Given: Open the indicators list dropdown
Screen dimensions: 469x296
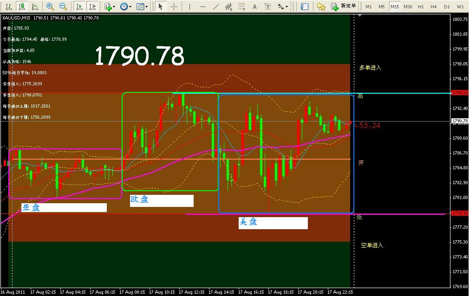Looking at the screenshot, I should [x=110, y=6].
